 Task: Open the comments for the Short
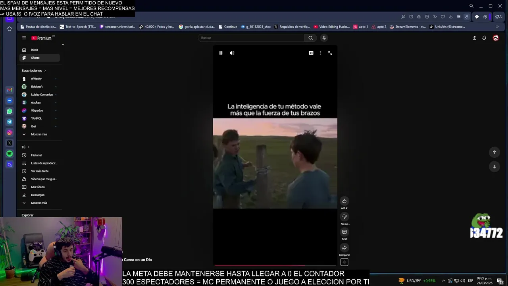pyautogui.click(x=344, y=232)
